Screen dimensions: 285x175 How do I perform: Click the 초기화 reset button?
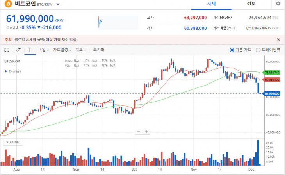[99, 50]
